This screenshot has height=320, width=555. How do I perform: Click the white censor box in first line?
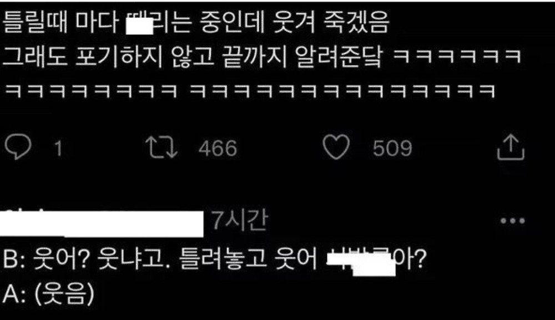click(140, 25)
